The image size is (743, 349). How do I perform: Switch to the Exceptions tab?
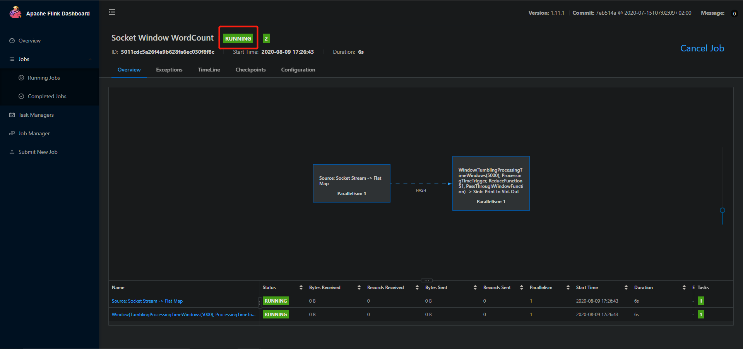click(x=169, y=70)
